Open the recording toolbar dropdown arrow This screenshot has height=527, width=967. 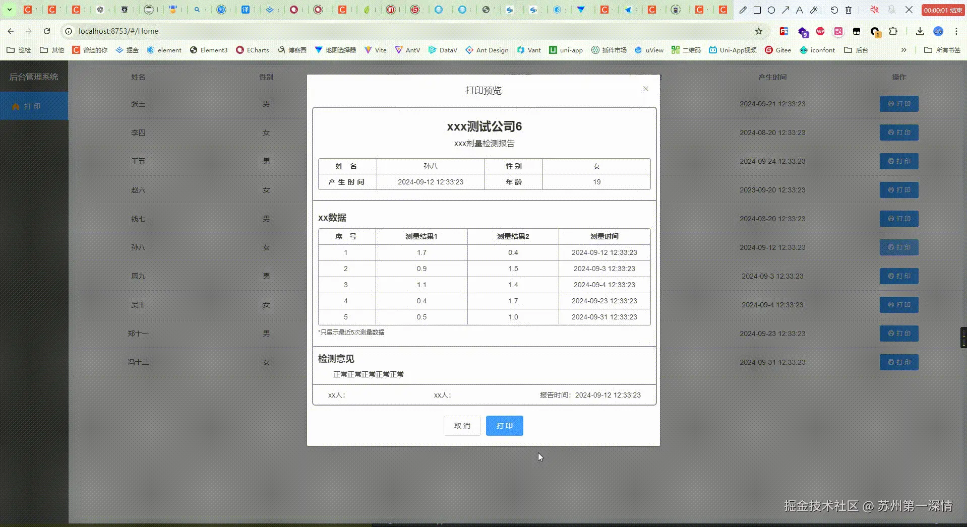9,9
